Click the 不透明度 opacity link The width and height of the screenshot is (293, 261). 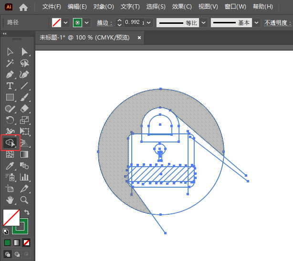tap(278, 23)
